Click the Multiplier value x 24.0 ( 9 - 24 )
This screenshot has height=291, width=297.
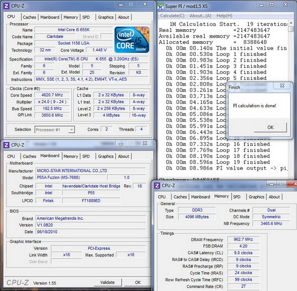pos(52,102)
